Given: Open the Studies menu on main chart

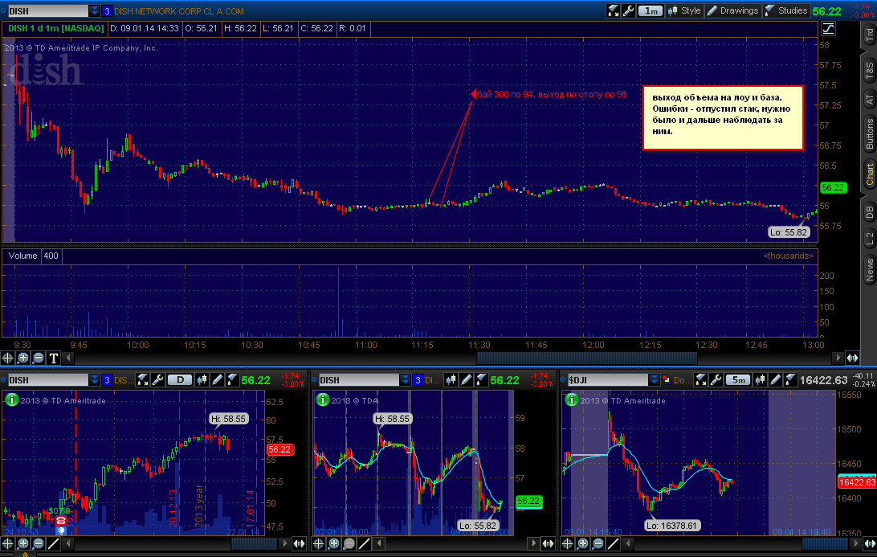Looking at the screenshot, I should (x=785, y=10).
